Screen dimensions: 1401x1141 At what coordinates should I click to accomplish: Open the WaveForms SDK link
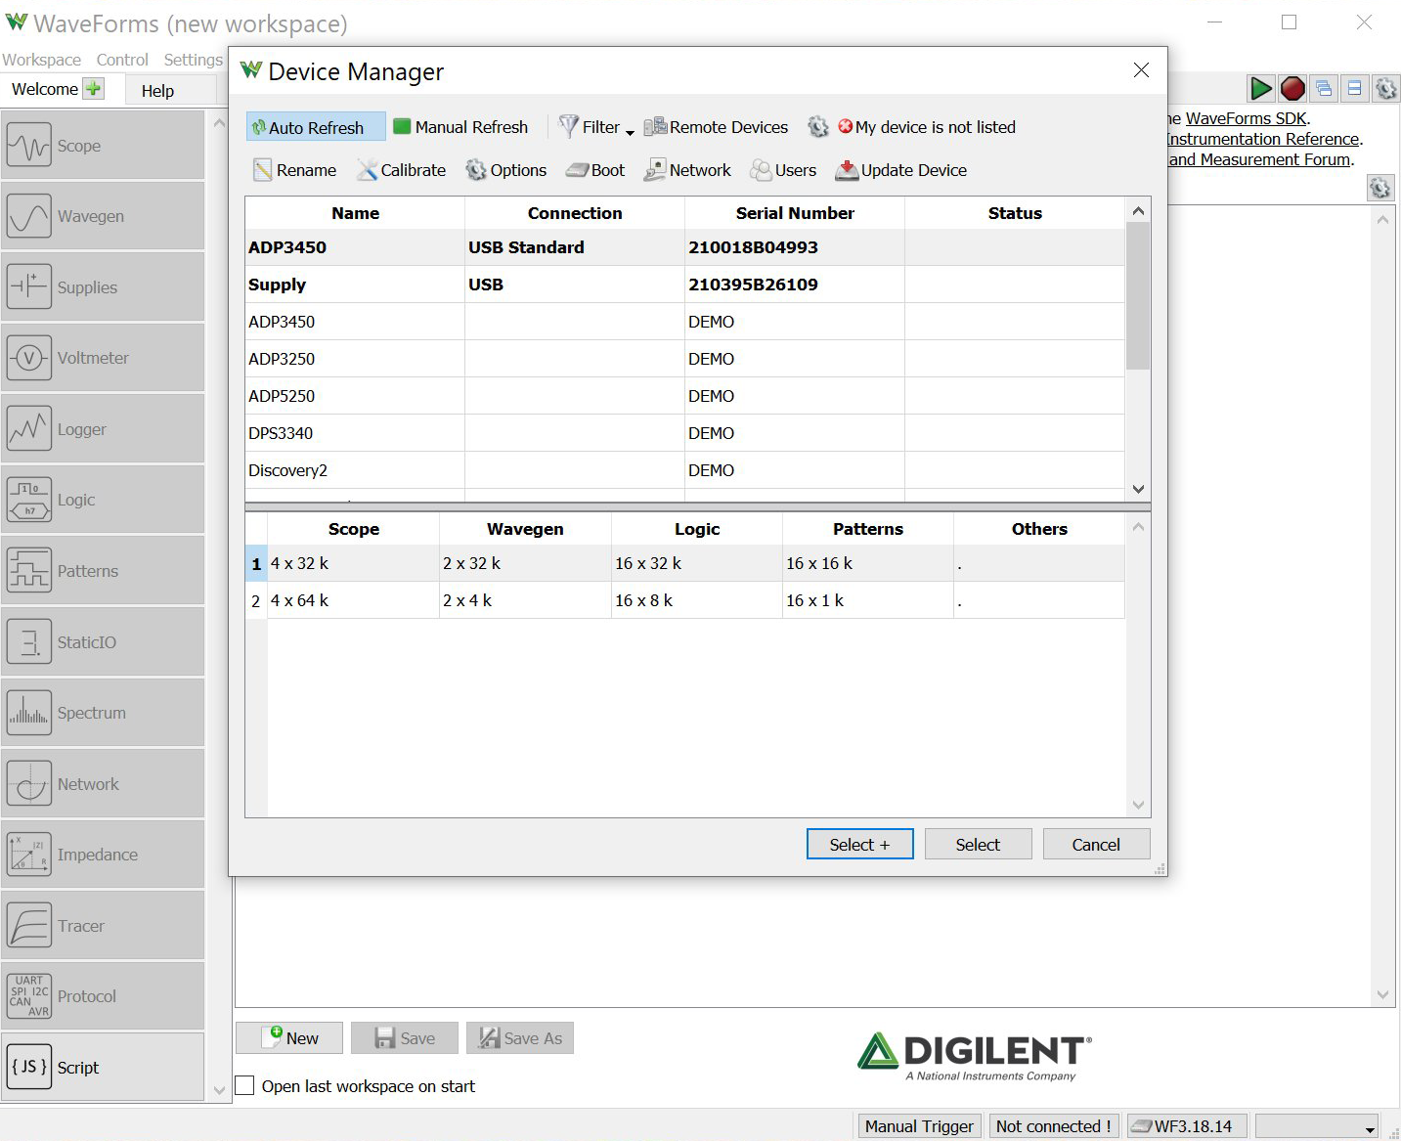(x=1247, y=118)
